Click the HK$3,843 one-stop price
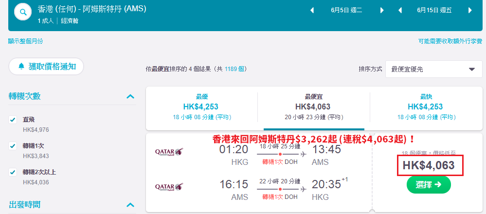Screen dimensions: 486x214 36,156
